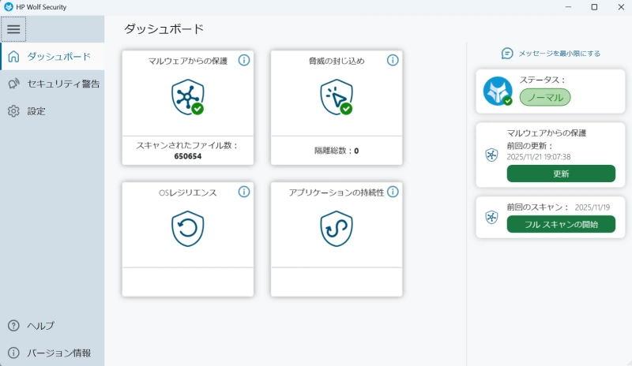Show info for アプリケーションの持続性 card
Image resolution: width=632 pixels, height=366 pixels.
coord(393,192)
